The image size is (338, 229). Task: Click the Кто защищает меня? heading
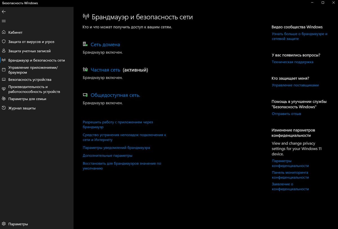pos(290,78)
